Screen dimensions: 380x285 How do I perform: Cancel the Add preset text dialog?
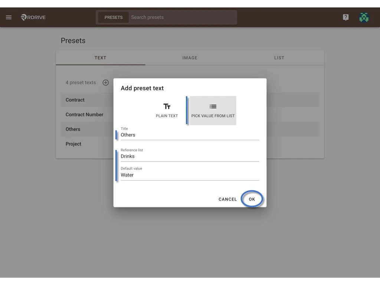point(227,199)
